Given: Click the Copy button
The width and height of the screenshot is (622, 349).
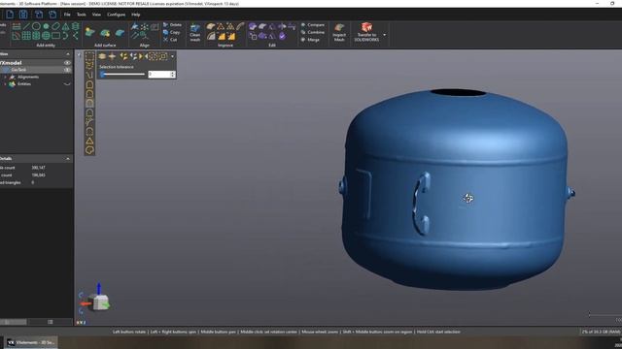Looking at the screenshot, I should [x=172, y=32].
